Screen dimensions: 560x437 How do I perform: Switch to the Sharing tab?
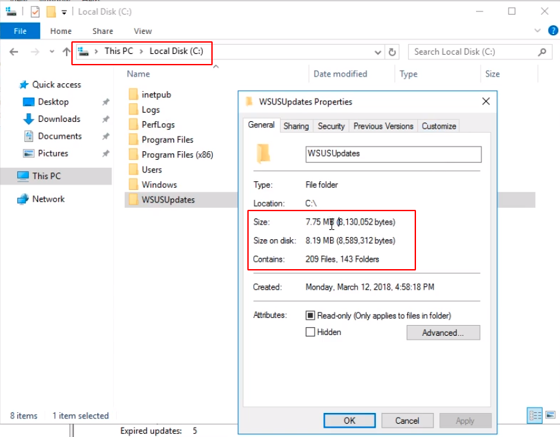click(x=296, y=126)
